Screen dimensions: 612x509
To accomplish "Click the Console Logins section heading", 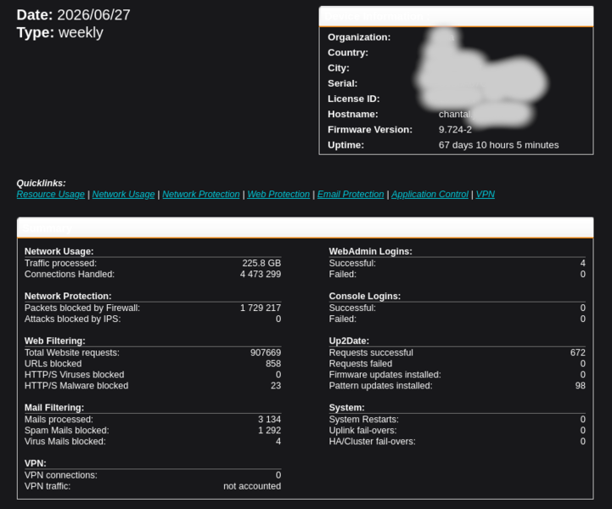I will pyautogui.click(x=364, y=296).
